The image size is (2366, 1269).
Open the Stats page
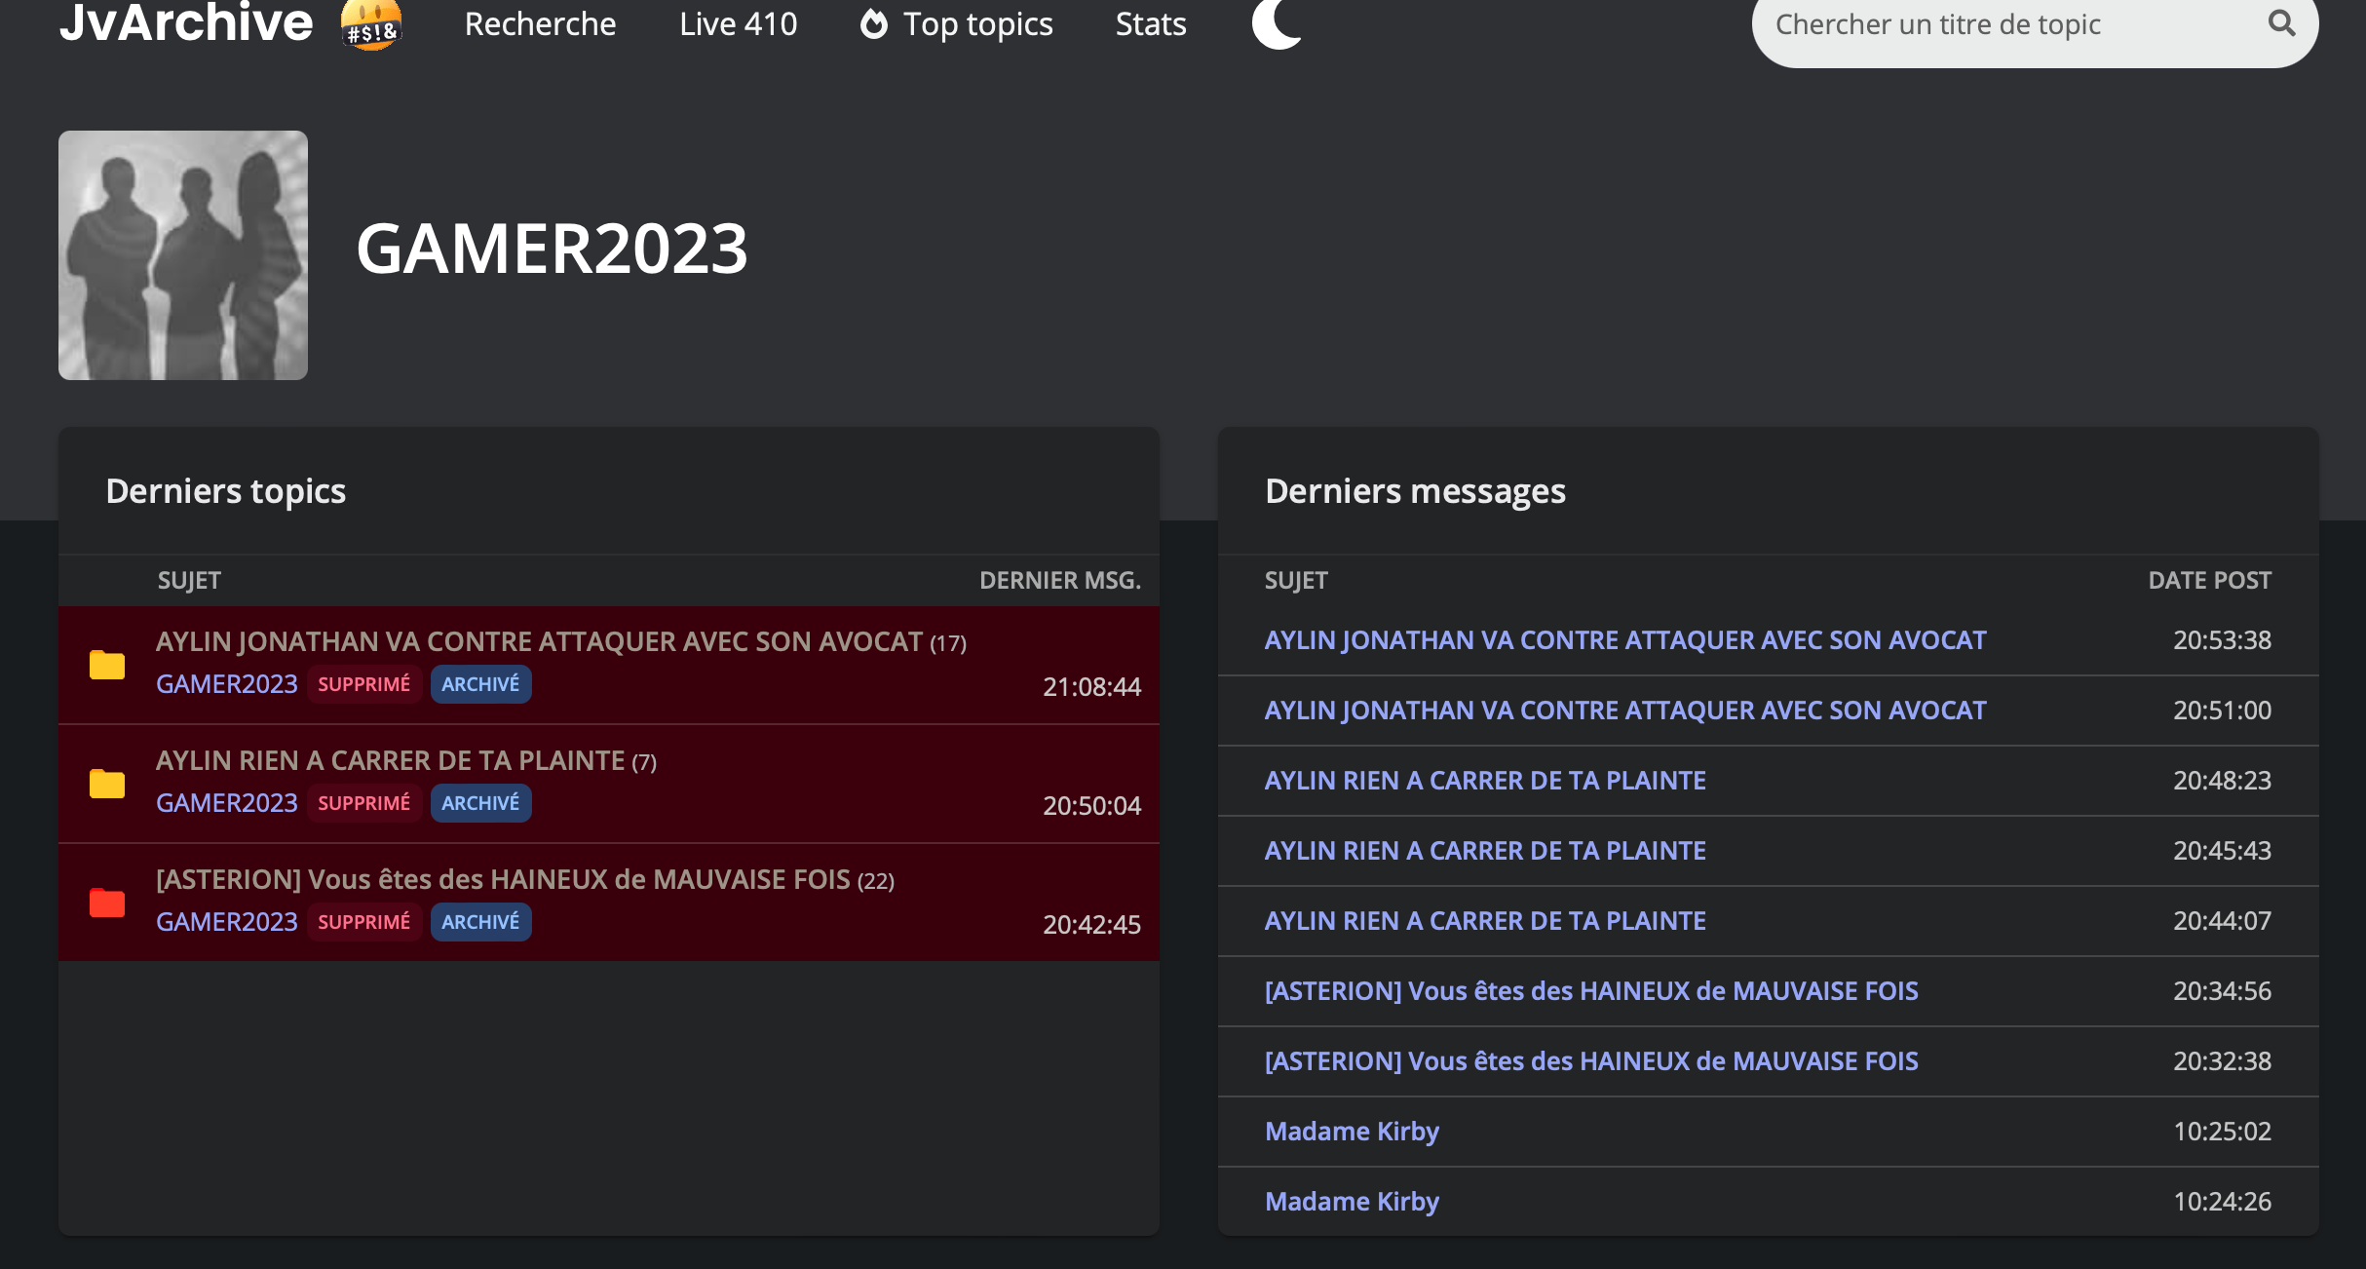(1150, 24)
